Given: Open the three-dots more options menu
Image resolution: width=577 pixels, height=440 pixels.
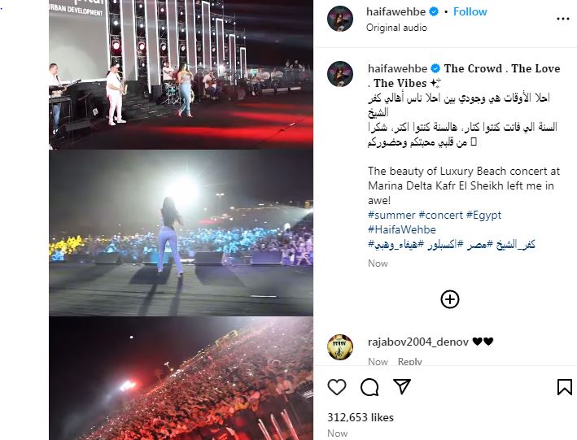Looking at the screenshot, I should tap(563, 19).
